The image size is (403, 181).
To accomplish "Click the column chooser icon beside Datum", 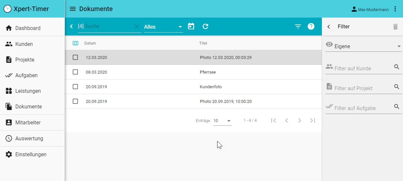I will click(75, 43).
